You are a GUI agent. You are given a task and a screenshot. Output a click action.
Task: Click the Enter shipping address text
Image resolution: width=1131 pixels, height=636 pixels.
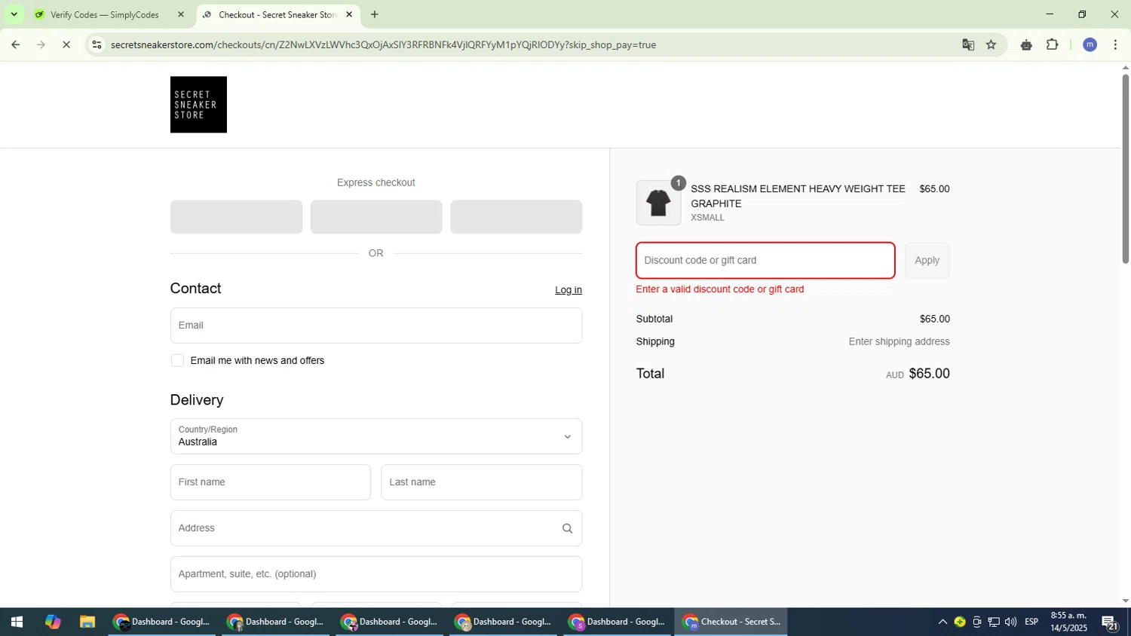[899, 341]
